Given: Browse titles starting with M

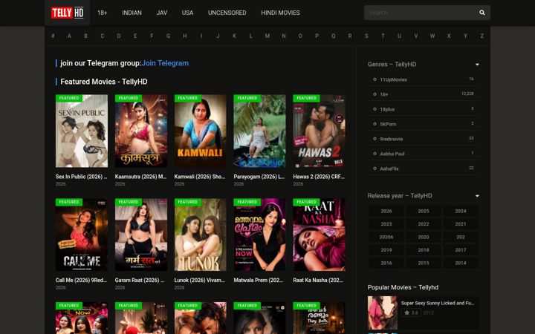Looking at the screenshot, I should [x=267, y=36].
